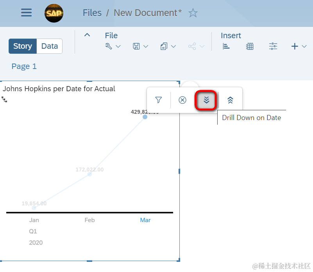Click the New Document breadcrumb title
This screenshot has height=272, width=313.
(148, 13)
